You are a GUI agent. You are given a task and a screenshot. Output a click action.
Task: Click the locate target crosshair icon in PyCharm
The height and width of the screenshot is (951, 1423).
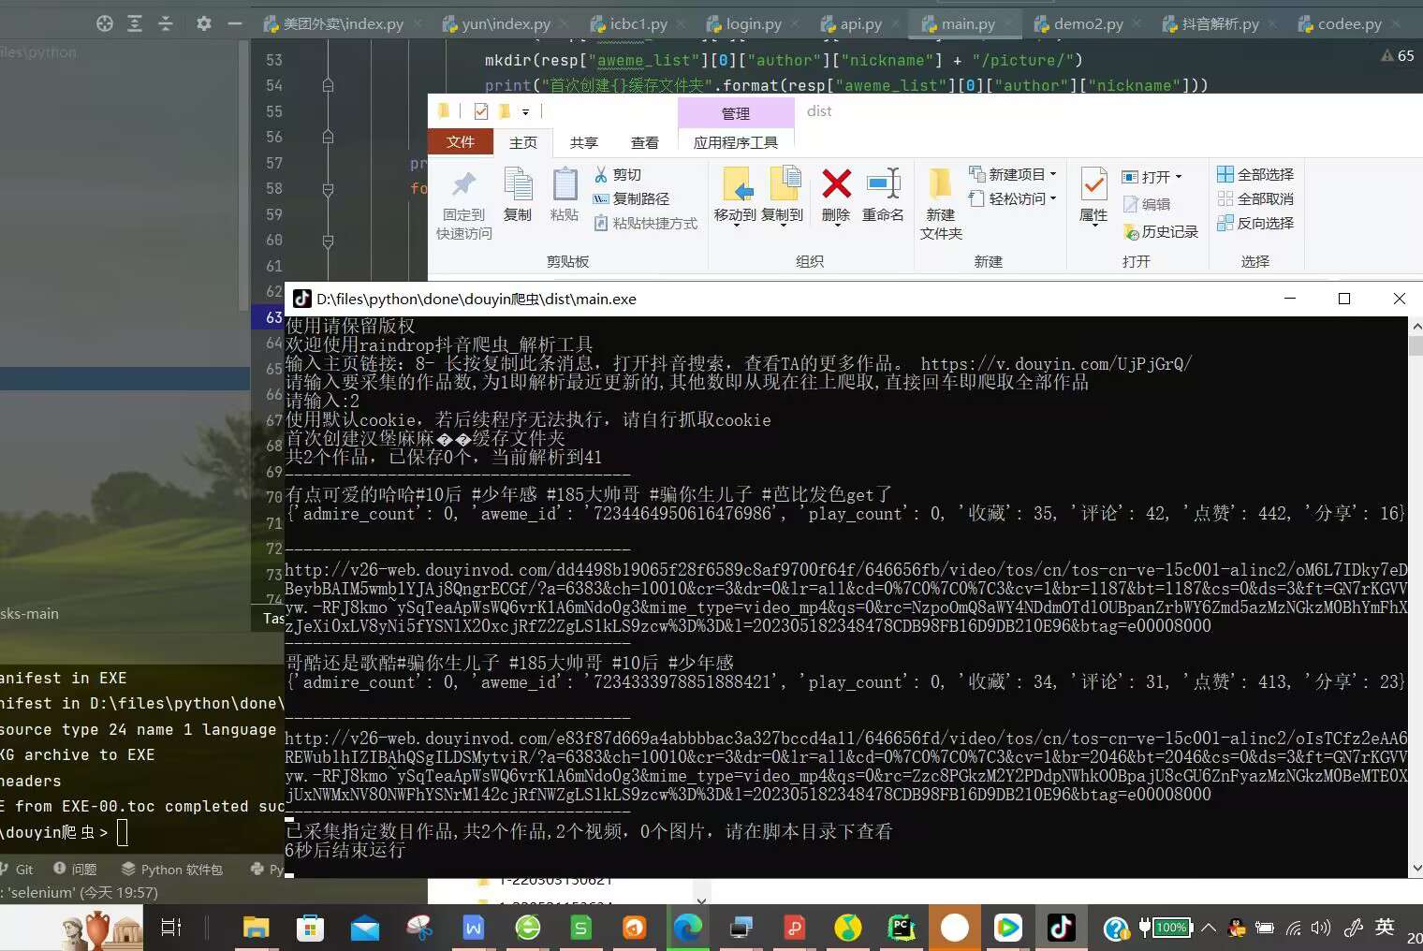coord(105,23)
